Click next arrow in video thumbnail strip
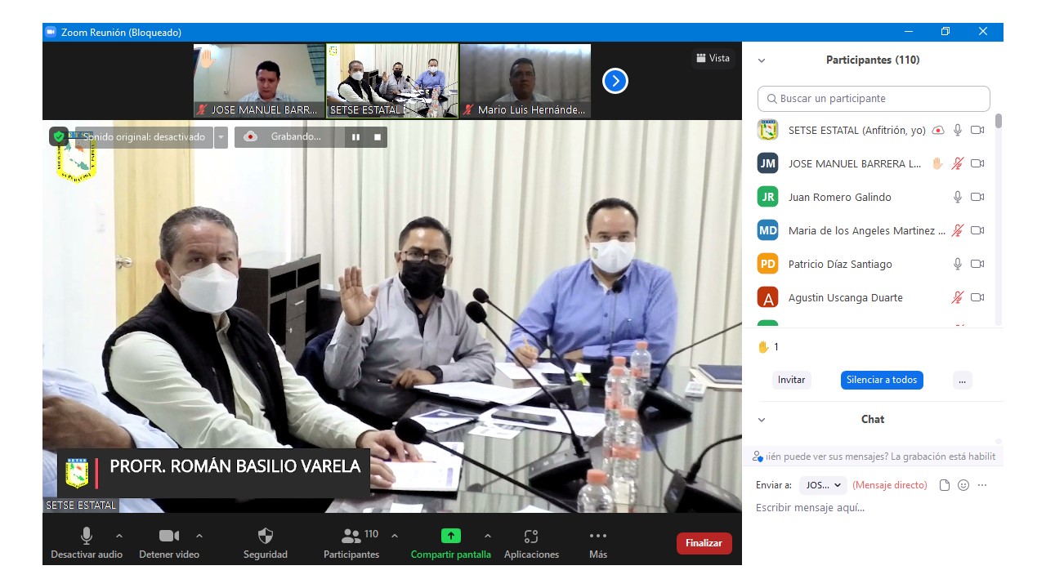The height and width of the screenshot is (588, 1046). 615,81
